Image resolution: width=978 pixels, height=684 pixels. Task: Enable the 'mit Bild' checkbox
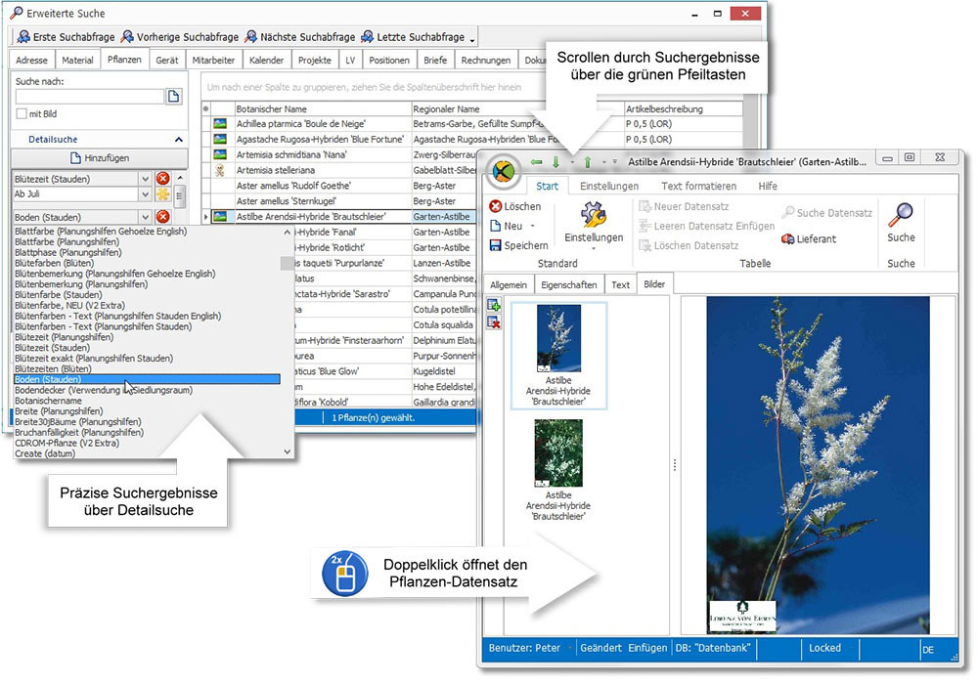22,114
